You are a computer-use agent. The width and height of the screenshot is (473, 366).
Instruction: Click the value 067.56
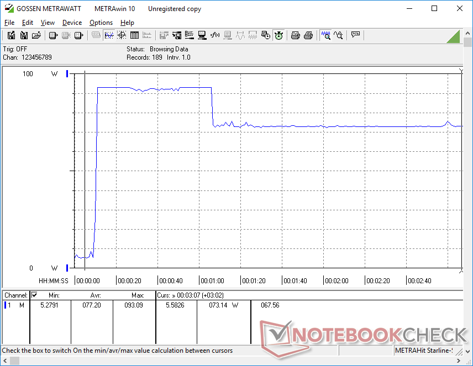click(270, 305)
